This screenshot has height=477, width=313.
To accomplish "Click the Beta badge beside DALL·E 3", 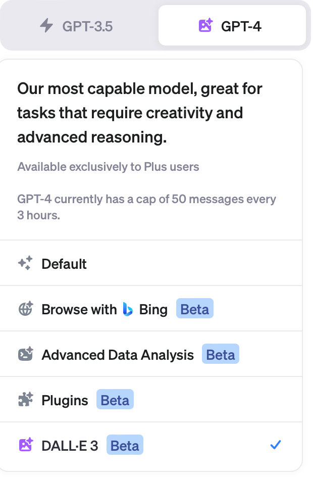I will 125,445.
